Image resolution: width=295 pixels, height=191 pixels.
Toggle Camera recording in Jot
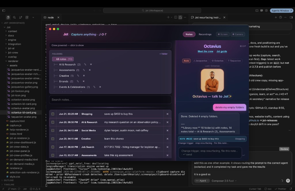pyautogui.click(x=238, y=34)
